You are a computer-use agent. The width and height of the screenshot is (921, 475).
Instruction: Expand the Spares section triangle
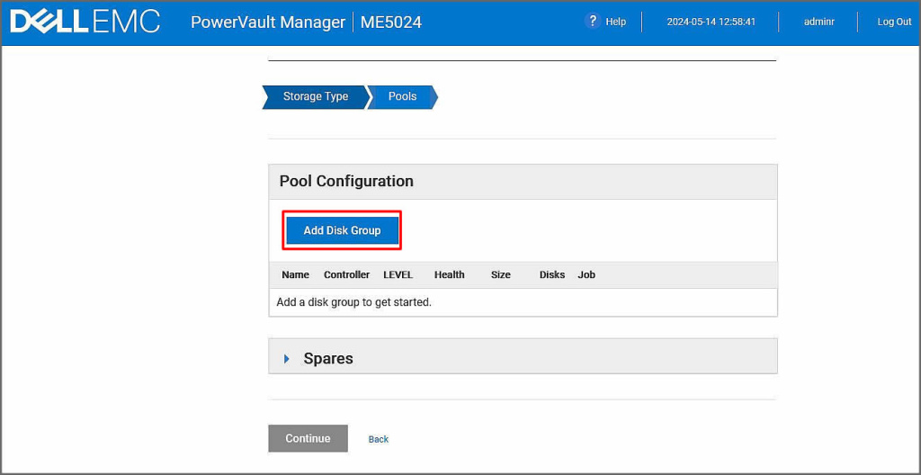(x=287, y=358)
